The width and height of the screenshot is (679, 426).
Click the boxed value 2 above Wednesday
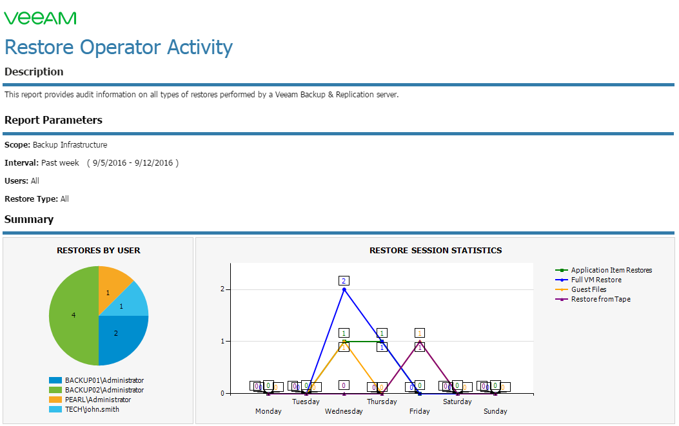click(x=344, y=281)
